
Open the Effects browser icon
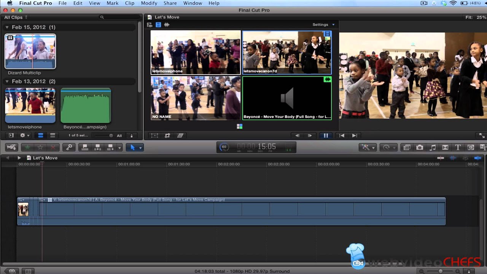pos(407,147)
